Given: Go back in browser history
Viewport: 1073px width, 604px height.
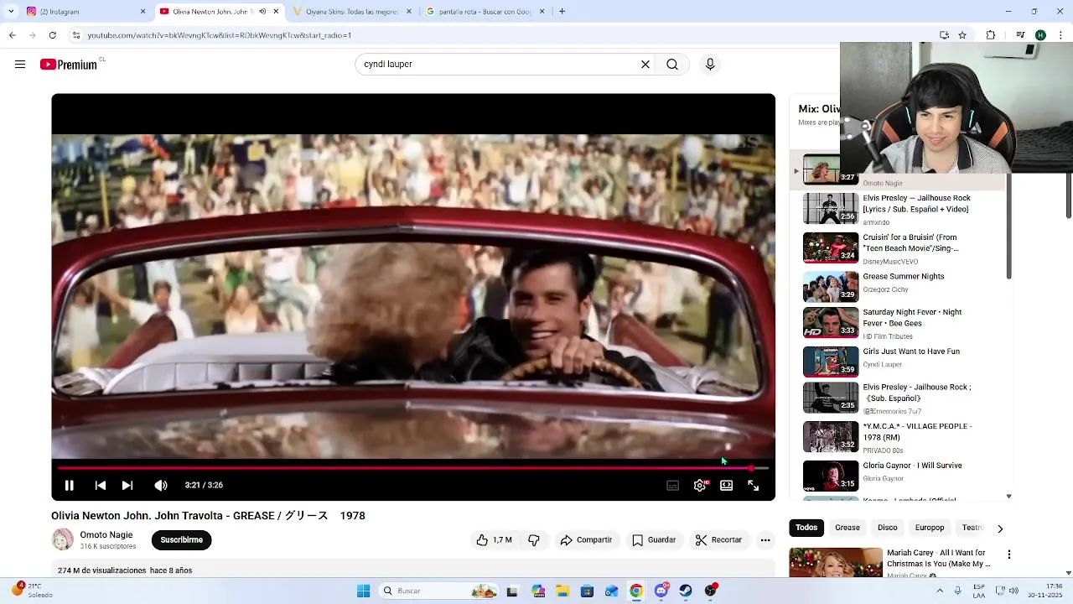Looking at the screenshot, I should (x=12, y=35).
